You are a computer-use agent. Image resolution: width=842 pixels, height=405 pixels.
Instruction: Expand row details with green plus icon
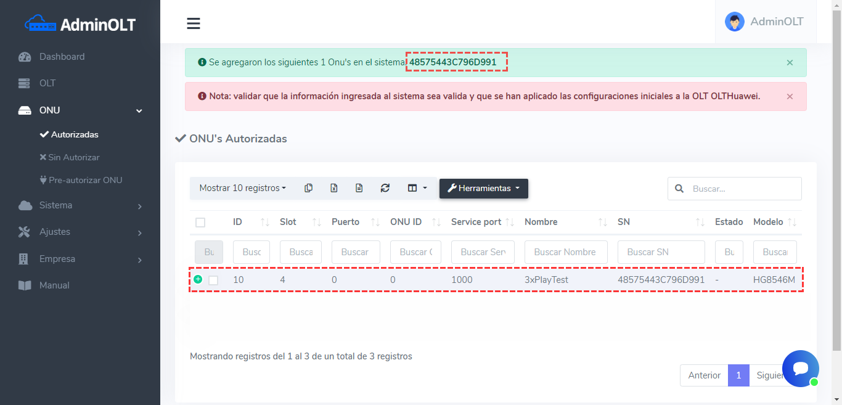tap(198, 279)
